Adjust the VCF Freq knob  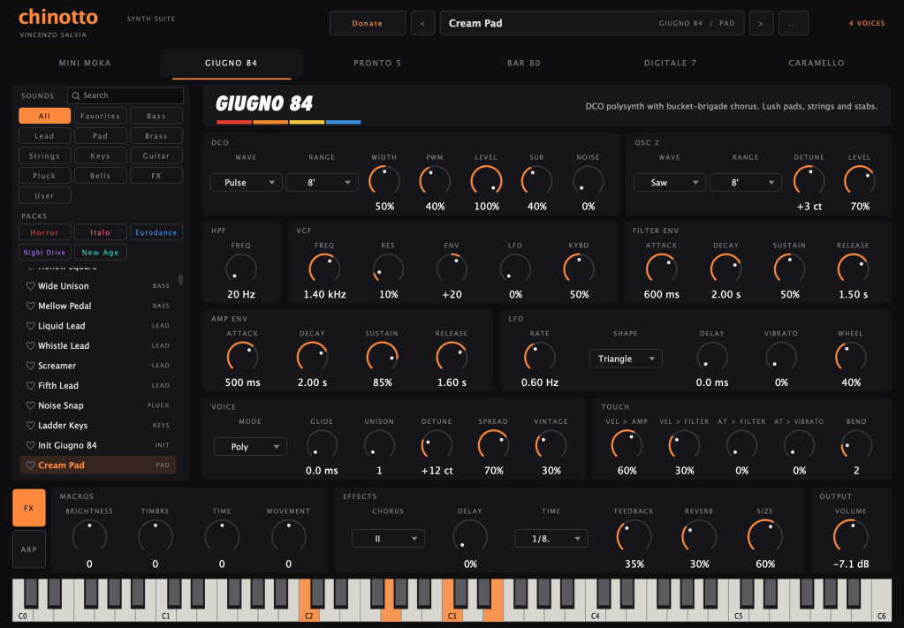point(324,269)
